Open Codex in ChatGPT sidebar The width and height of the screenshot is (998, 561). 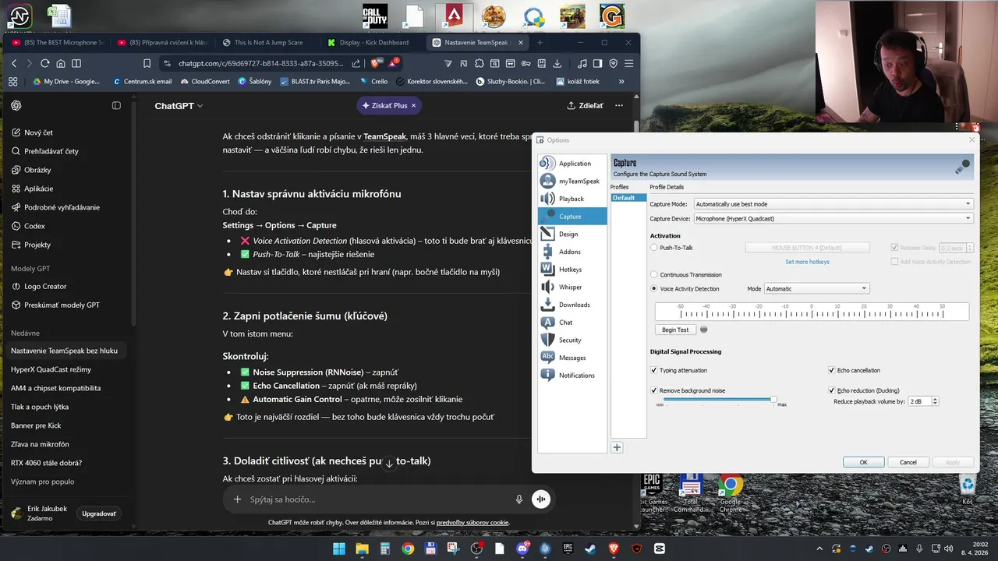click(65, 226)
